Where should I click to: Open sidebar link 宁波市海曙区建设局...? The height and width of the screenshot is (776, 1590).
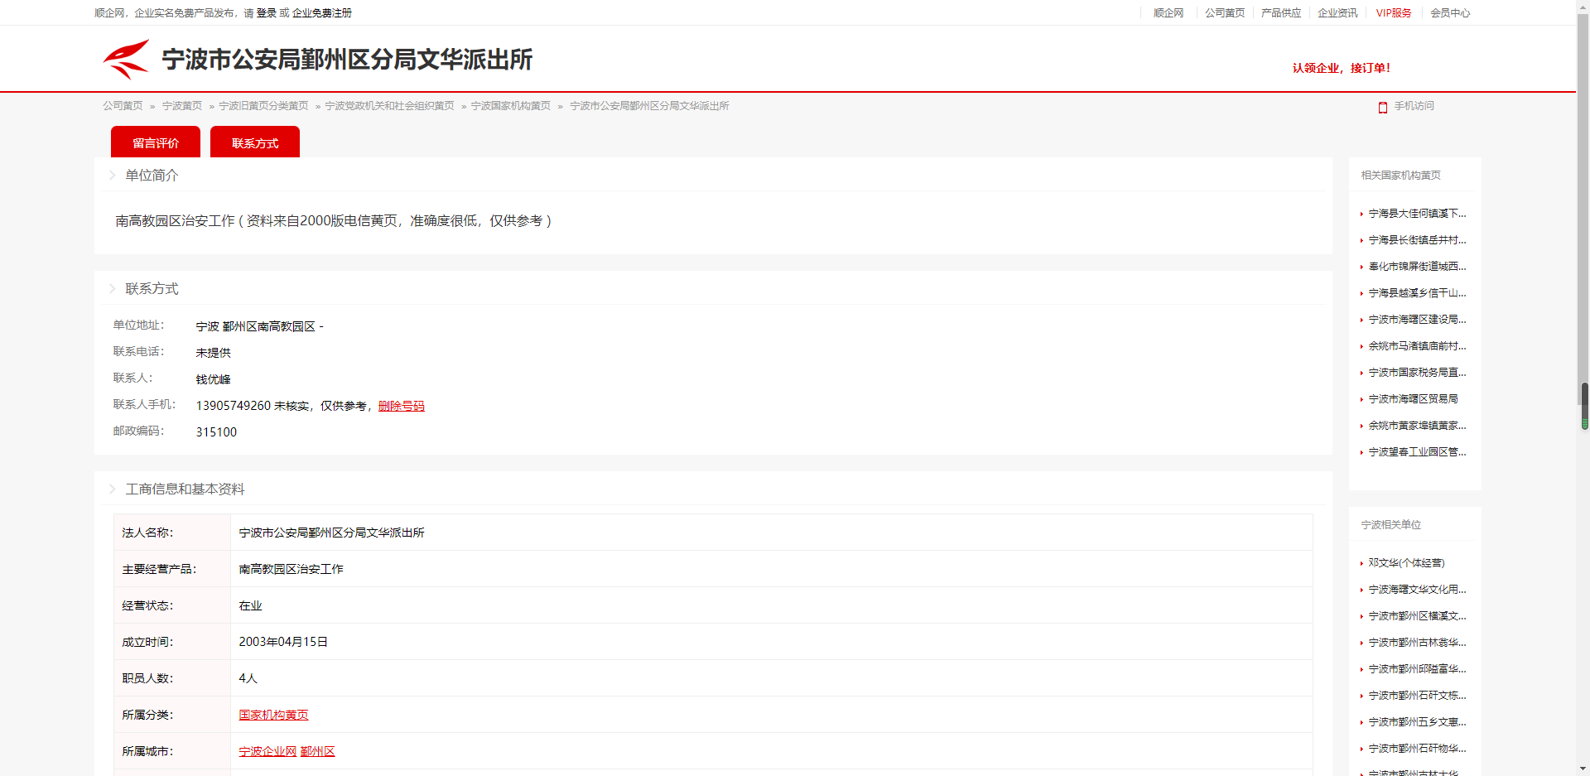[1417, 320]
